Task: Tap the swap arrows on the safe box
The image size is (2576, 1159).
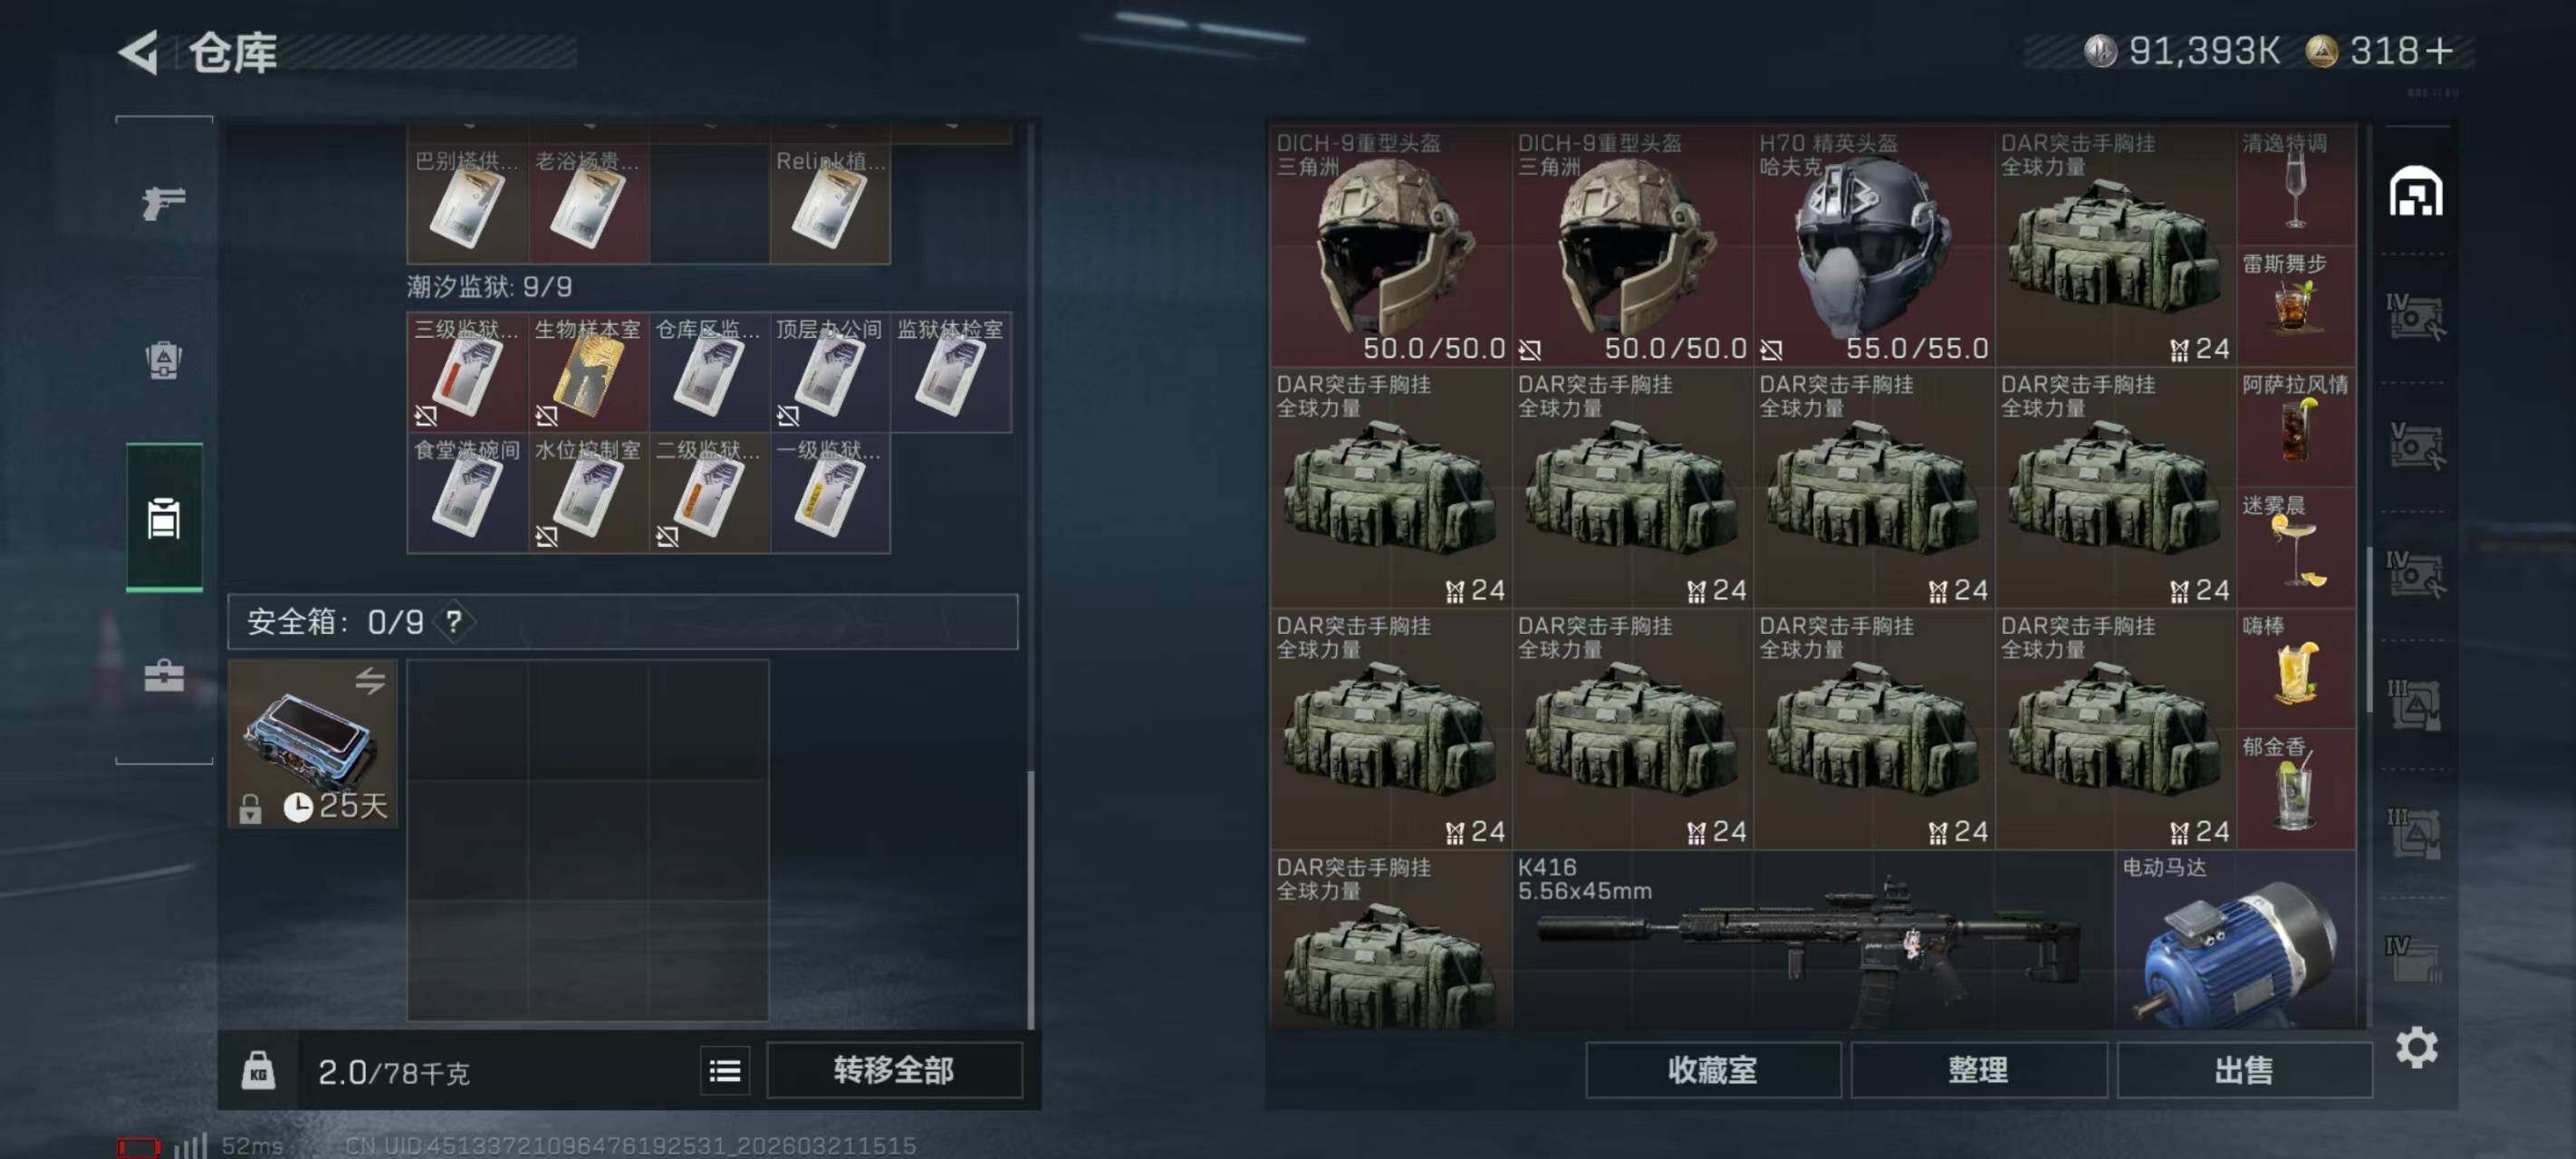Action: click(x=370, y=681)
